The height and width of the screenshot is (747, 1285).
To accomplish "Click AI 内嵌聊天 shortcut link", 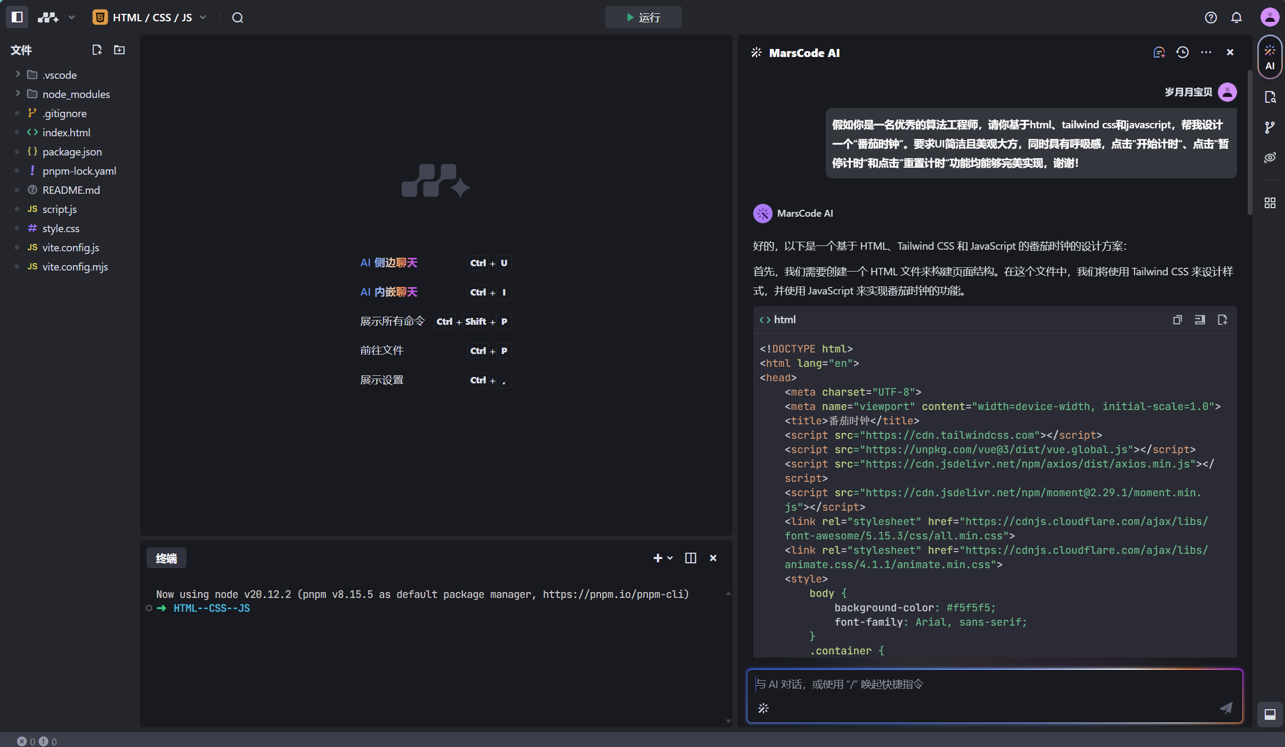I will pyautogui.click(x=388, y=292).
